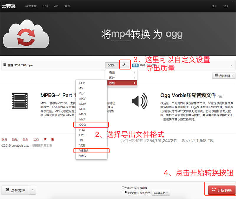Image resolution: width=236 pixels, height=199 pixels.
Task: Choose WMV format from list
Action: (91, 156)
